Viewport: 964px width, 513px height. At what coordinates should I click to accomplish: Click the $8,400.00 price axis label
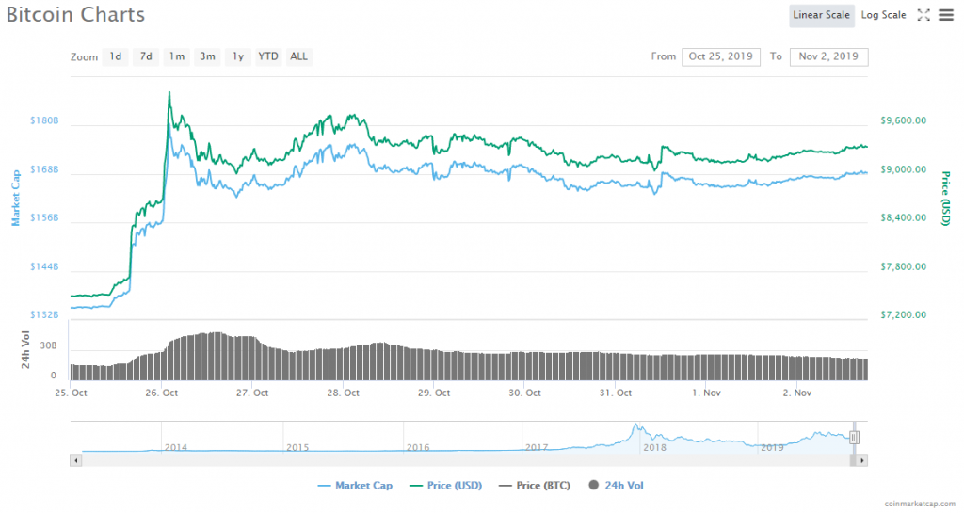tap(903, 217)
